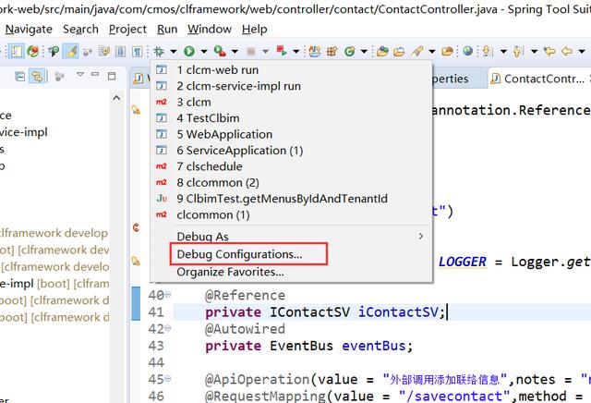Open dropdown arrow next to External Tools icon
Viewport: 591px width, 403px height.
click(x=235, y=51)
